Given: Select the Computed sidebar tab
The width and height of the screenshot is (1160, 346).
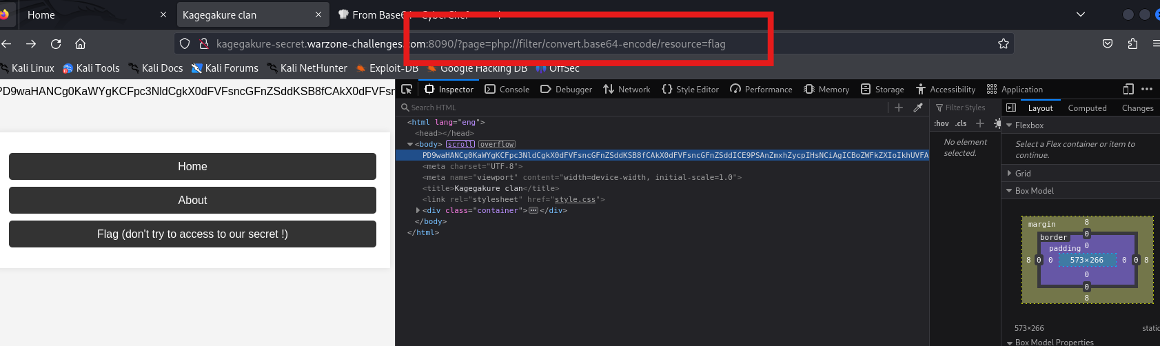Looking at the screenshot, I should click(1087, 108).
